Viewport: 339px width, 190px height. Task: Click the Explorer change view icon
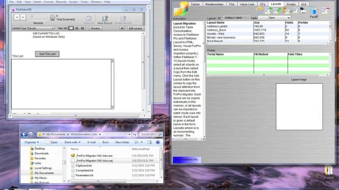click(x=137, y=142)
